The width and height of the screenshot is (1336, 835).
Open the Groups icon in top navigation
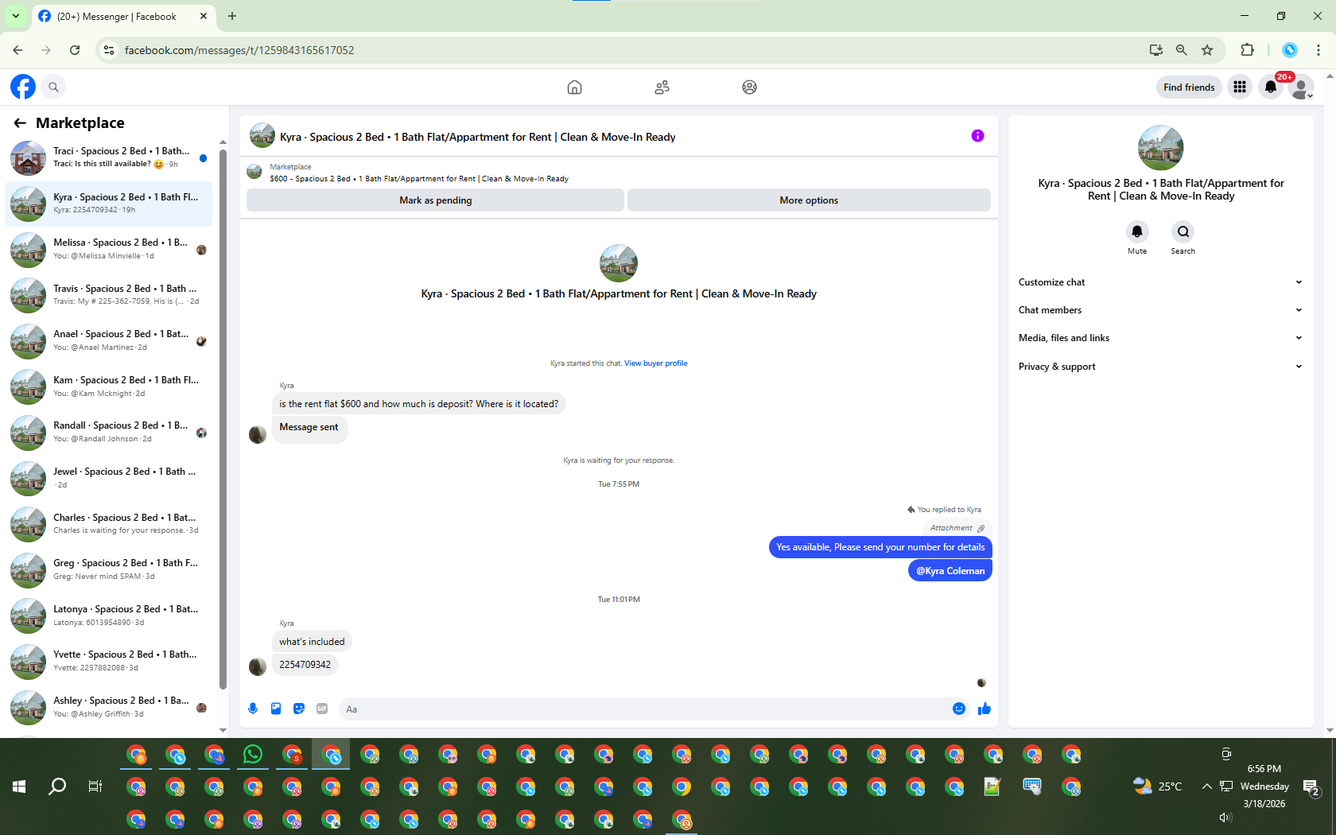point(749,87)
